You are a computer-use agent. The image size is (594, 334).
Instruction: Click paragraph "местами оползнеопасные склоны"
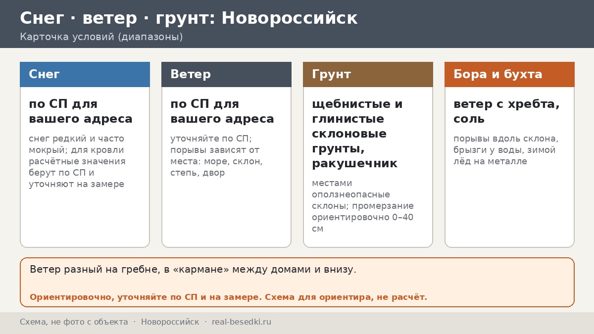point(363,206)
